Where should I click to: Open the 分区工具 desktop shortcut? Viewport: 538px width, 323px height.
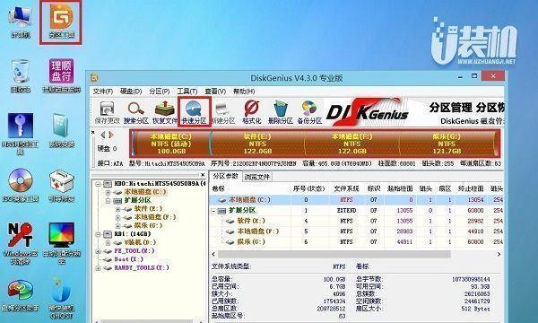click(x=61, y=21)
